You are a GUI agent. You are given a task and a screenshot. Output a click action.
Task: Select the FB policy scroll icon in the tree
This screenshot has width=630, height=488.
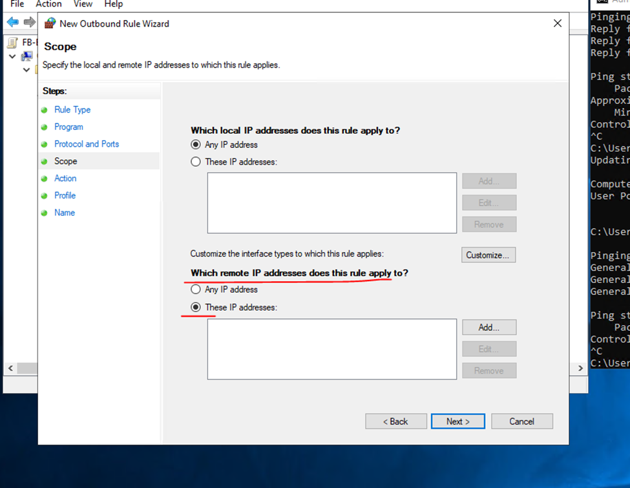(x=12, y=43)
